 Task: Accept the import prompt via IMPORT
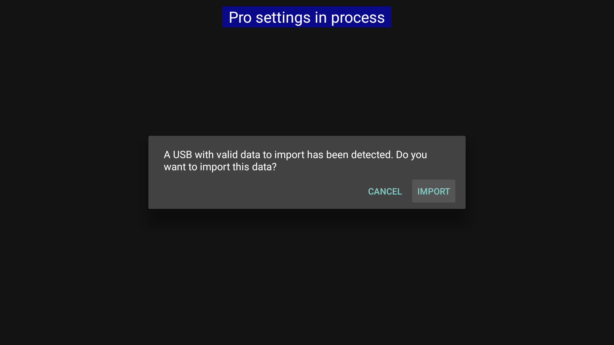coord(434,191)
